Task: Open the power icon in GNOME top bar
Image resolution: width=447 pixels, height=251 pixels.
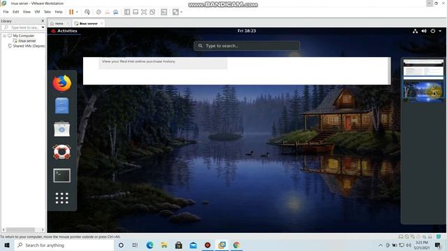Action: (433, 31)
